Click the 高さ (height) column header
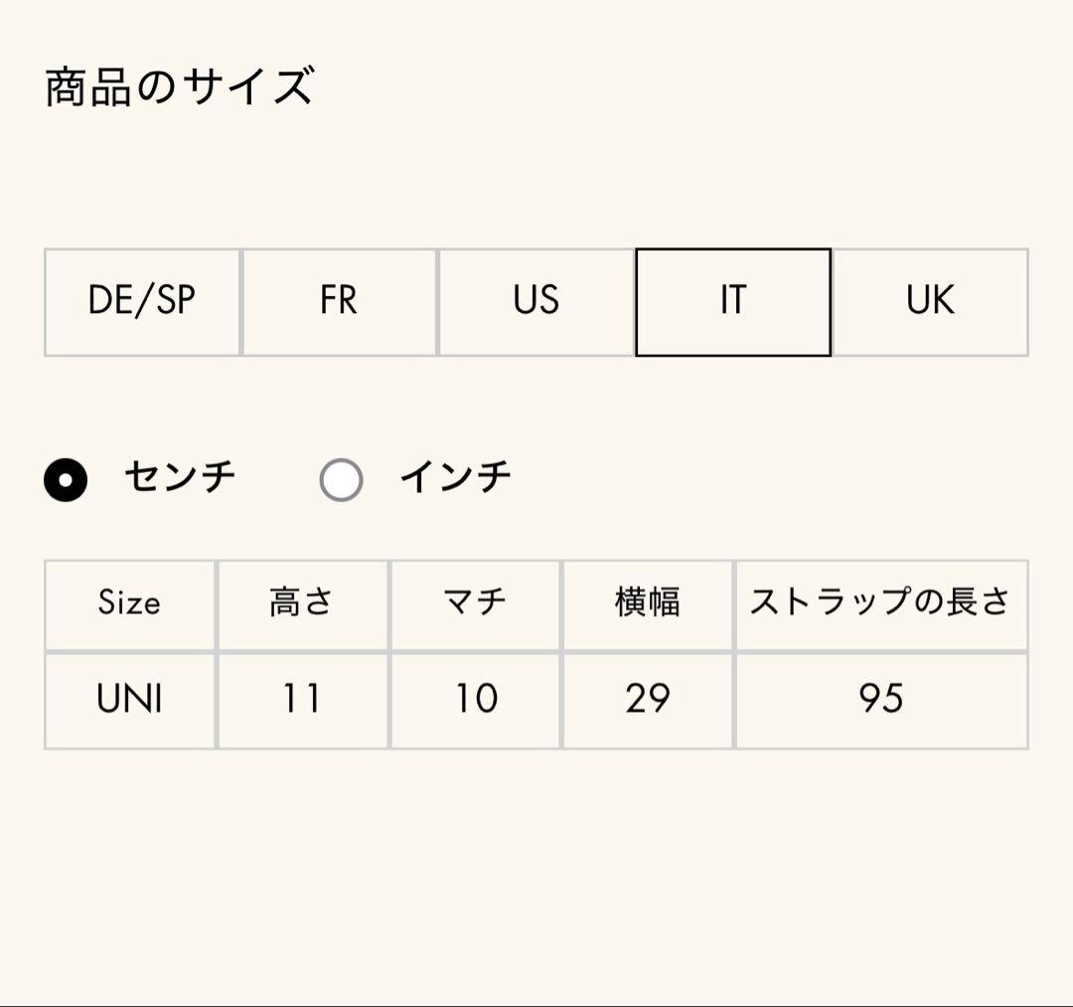Image resolution: width=1073 pixels, height=1007 pixels. pyautogui.click(x=302, y=602)
